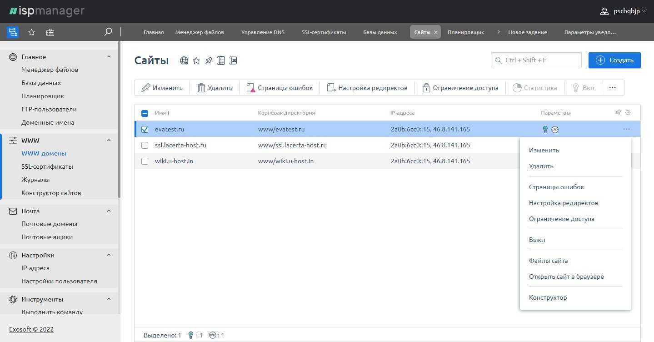
Task: Click the lightbulb status icon for evatest.ru
Action: pyautogui.click(x=545, y=130)
